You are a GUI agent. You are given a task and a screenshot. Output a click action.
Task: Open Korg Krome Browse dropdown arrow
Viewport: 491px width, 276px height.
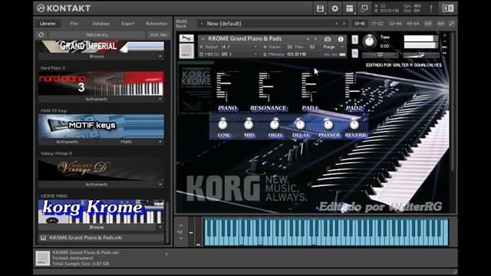[x=160, y=227]
